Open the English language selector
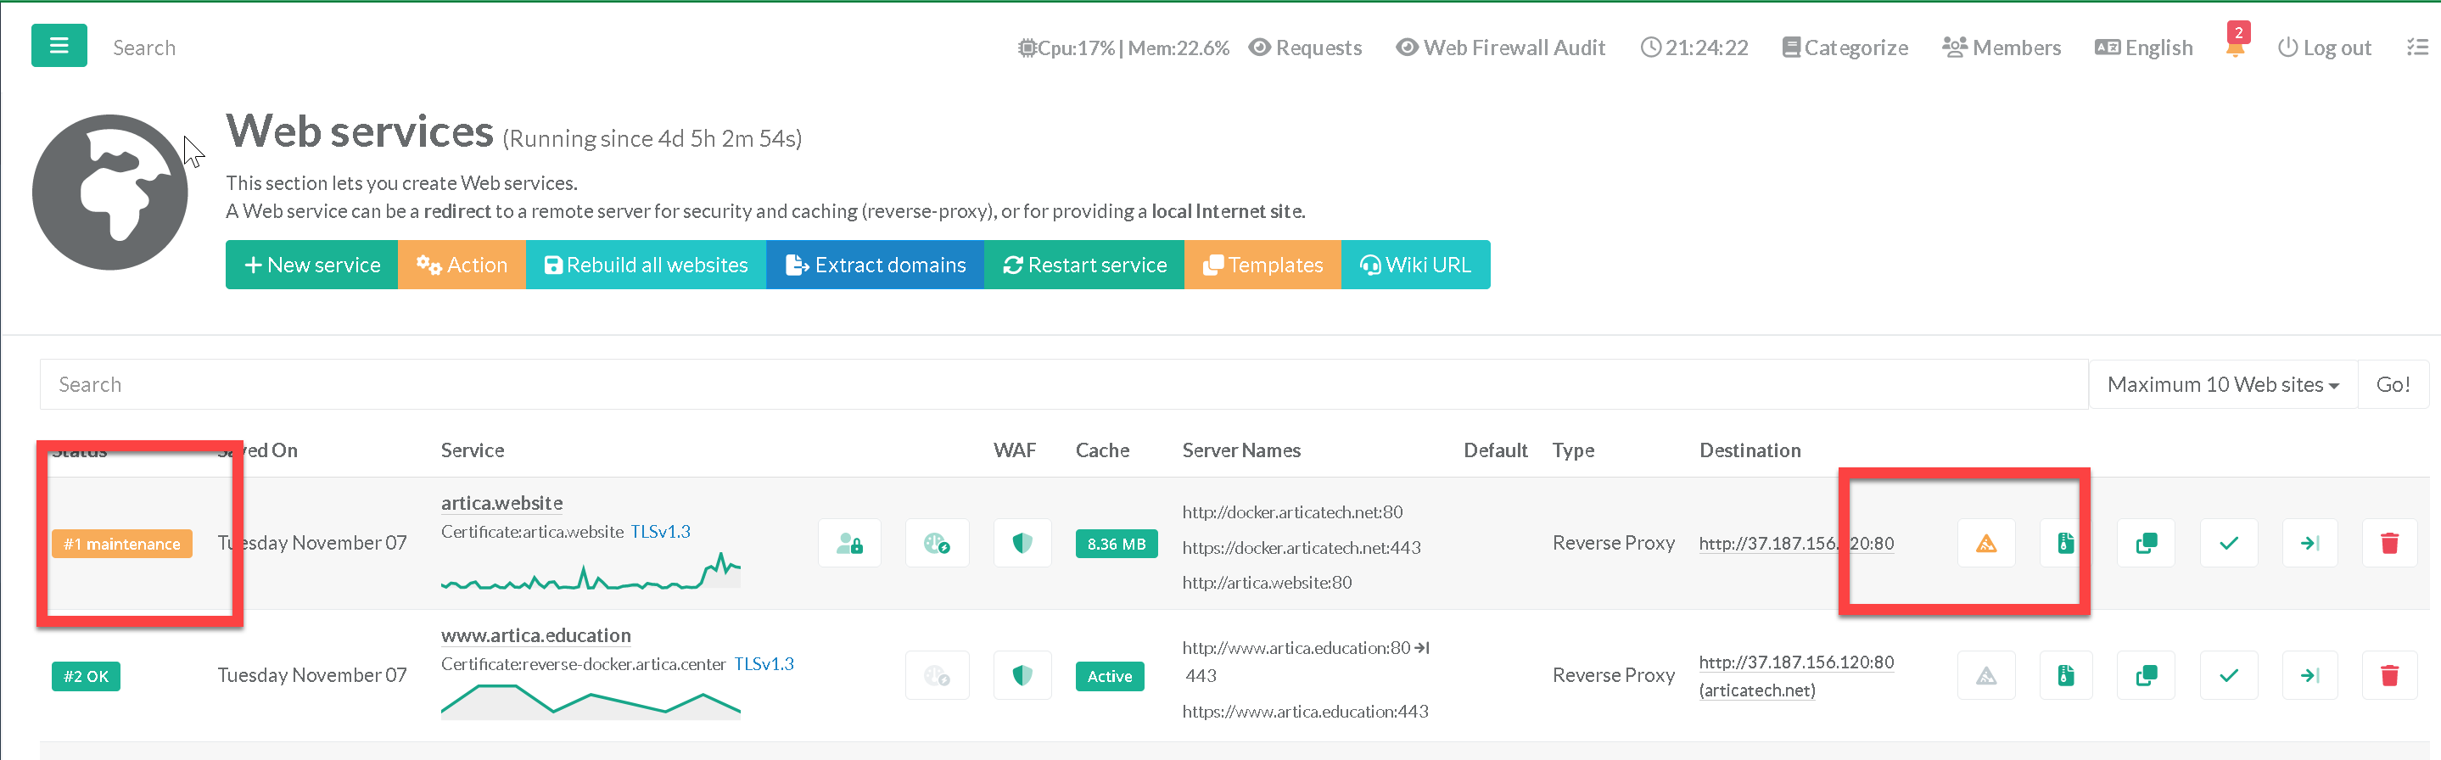2441x760 pixels. point(2143,47)
